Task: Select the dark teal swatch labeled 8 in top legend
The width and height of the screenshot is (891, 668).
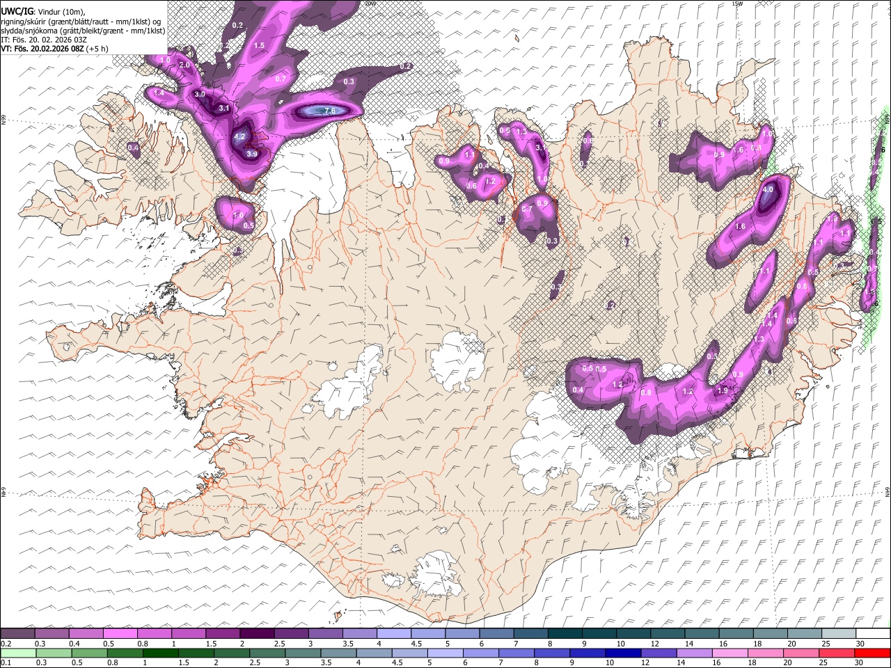Action: (565, 634)
